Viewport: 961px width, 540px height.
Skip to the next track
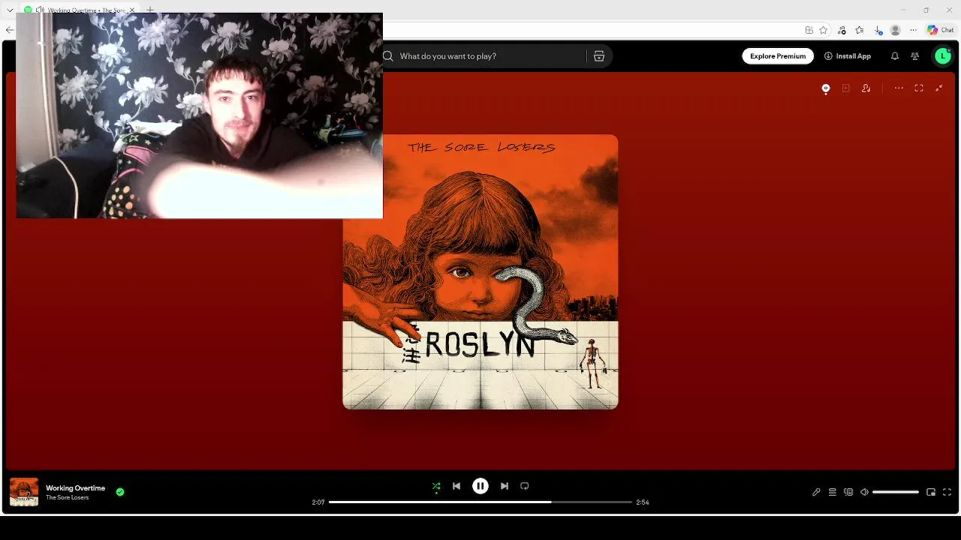(505, 486)
